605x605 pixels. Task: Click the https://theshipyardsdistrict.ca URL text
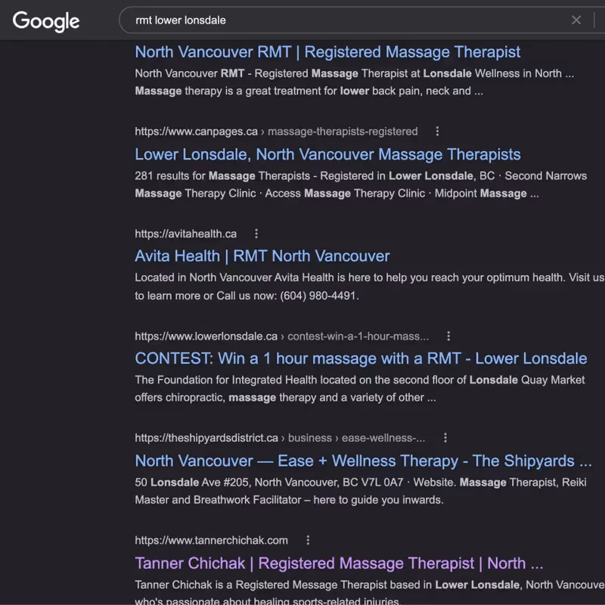click(x=206, y=438)
